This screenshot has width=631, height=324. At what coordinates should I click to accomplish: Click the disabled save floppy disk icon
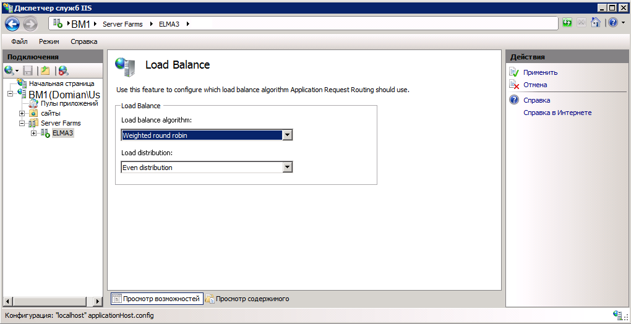pos(28,70)
